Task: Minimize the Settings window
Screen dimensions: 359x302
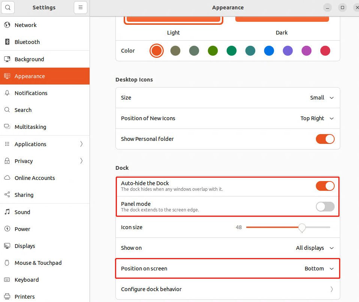Action: coord(328,8)
